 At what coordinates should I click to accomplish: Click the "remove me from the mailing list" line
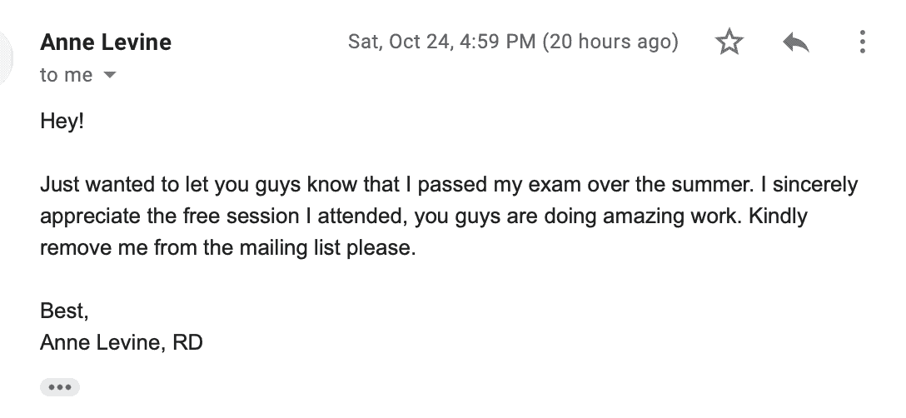tap(226, 248)
